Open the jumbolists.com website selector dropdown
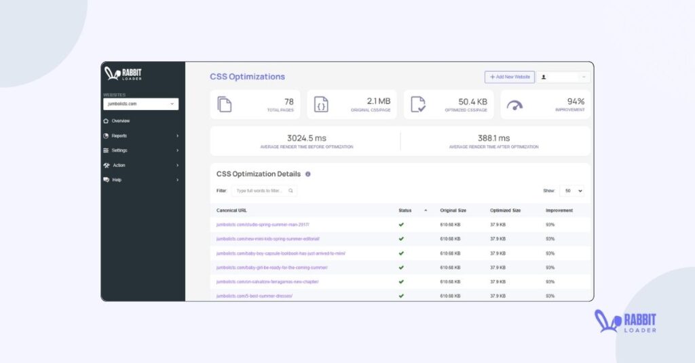Viewport: 695px width, 363px height. (x=141, y=104)
